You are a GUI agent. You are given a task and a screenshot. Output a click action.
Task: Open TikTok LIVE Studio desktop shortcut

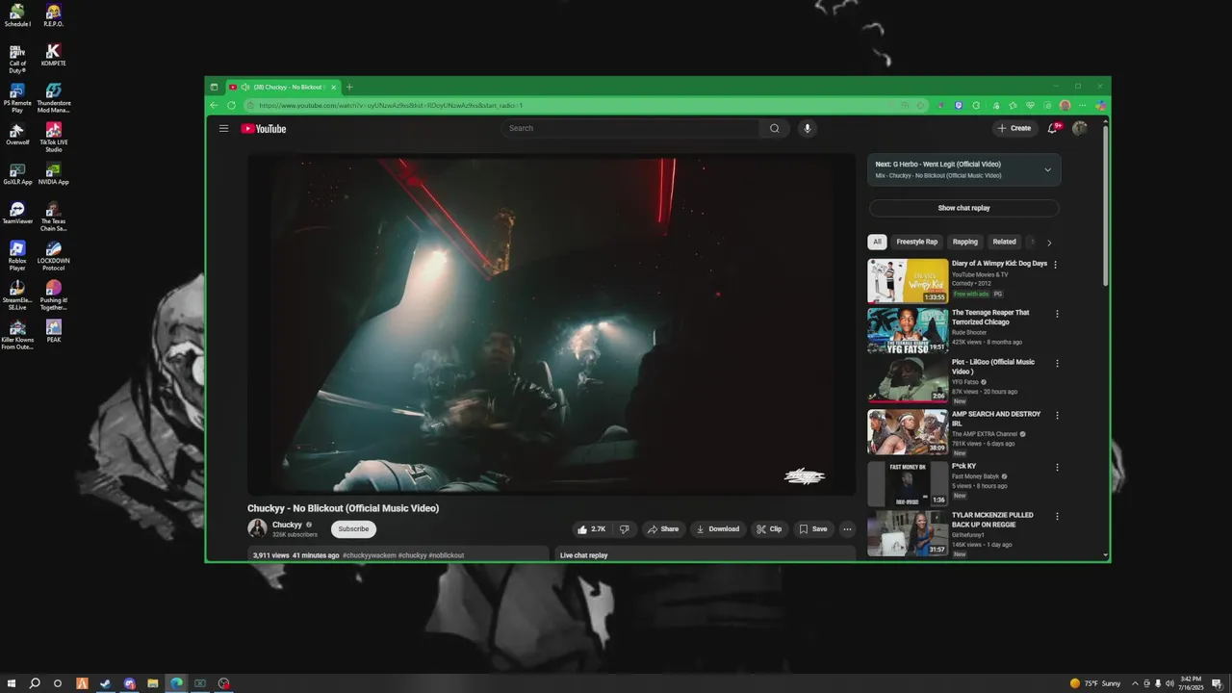pyautogui.click(x=54, y=137)
